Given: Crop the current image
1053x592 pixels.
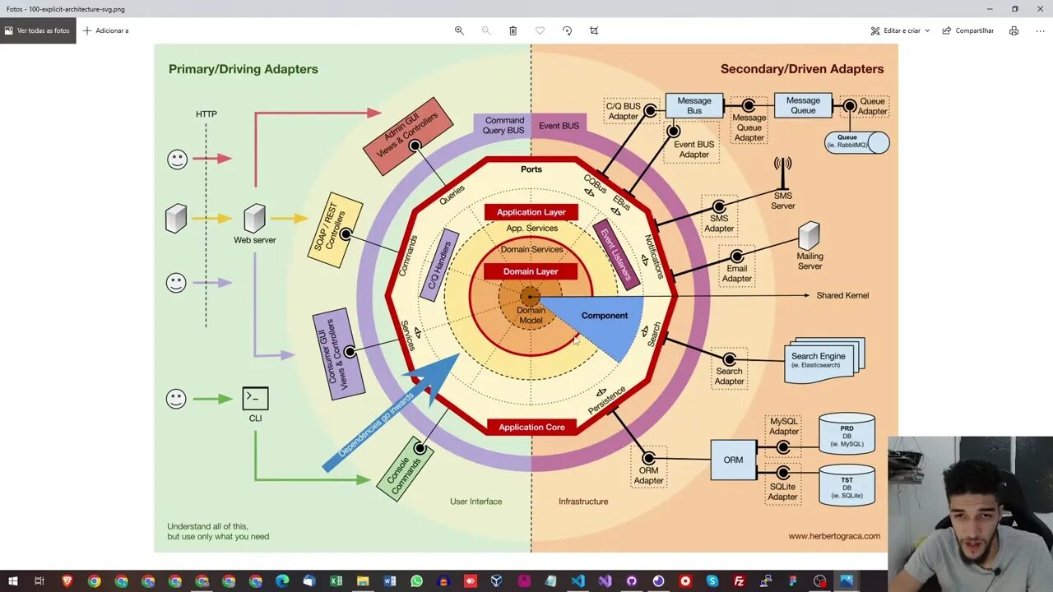Looking at the screenshot, I should pos(593,30).
